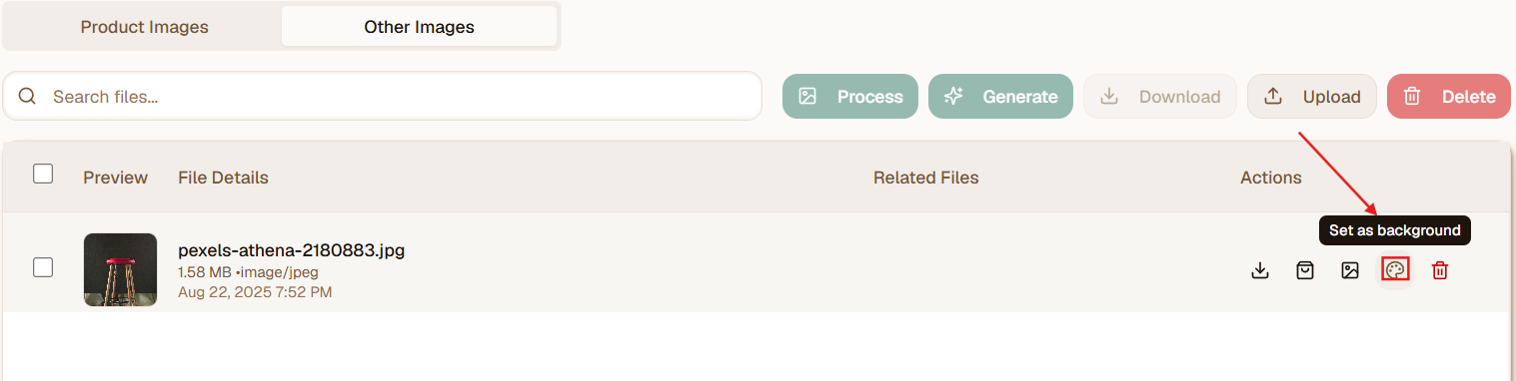
Task: Open the stool image preview thumbnail
Action: tap(120, 269)
